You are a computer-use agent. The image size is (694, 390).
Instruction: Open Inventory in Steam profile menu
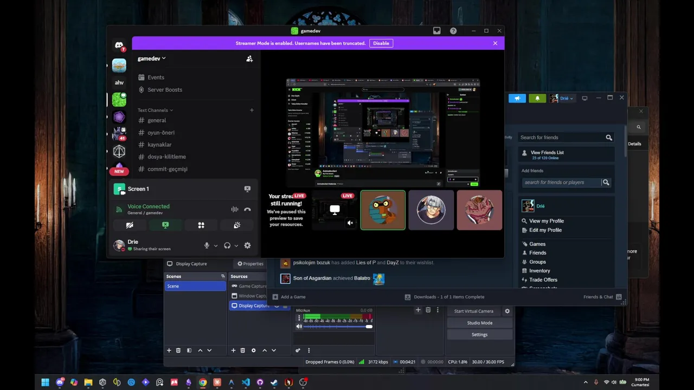[539, 271]
